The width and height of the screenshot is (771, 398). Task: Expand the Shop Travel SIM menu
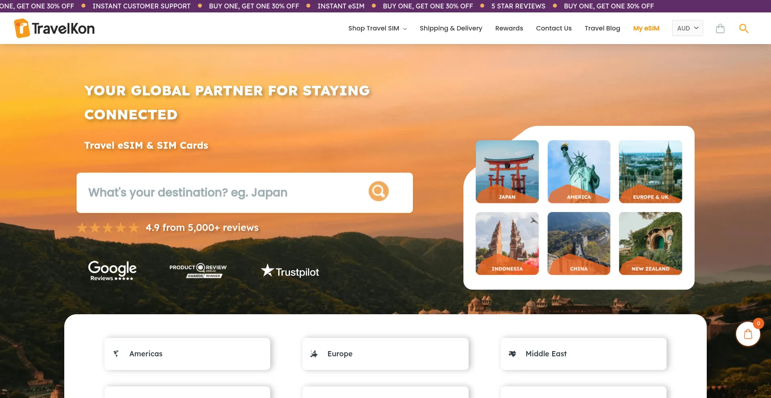tap(377, 28)
